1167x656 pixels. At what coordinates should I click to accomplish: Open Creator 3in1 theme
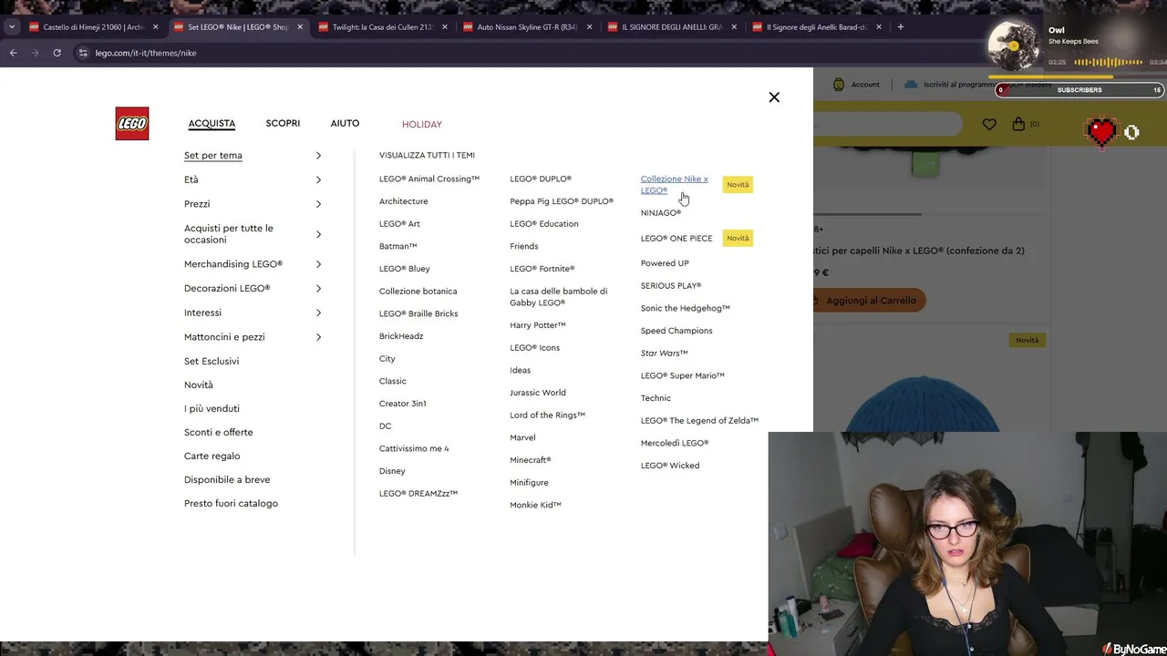[402, 404]
